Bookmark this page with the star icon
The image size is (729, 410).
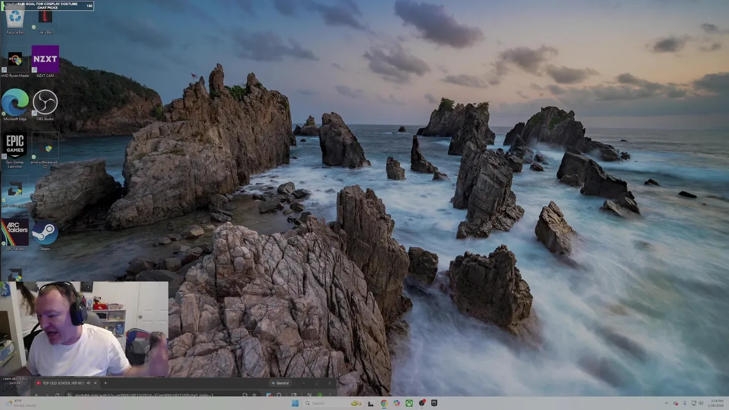point(254,395)
